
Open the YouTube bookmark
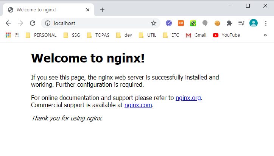pos(226,35)
